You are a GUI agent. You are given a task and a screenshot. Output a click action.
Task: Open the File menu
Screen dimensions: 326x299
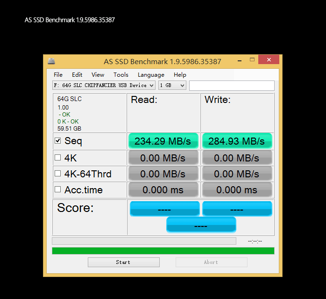click(x=58, y=74)
